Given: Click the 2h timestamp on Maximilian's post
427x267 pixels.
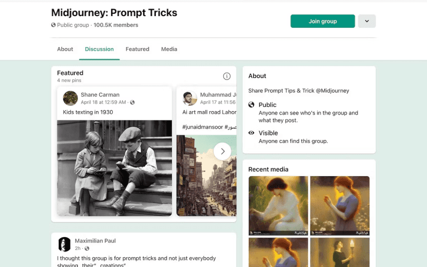Looking at the screenshot, I should (77, 248).
